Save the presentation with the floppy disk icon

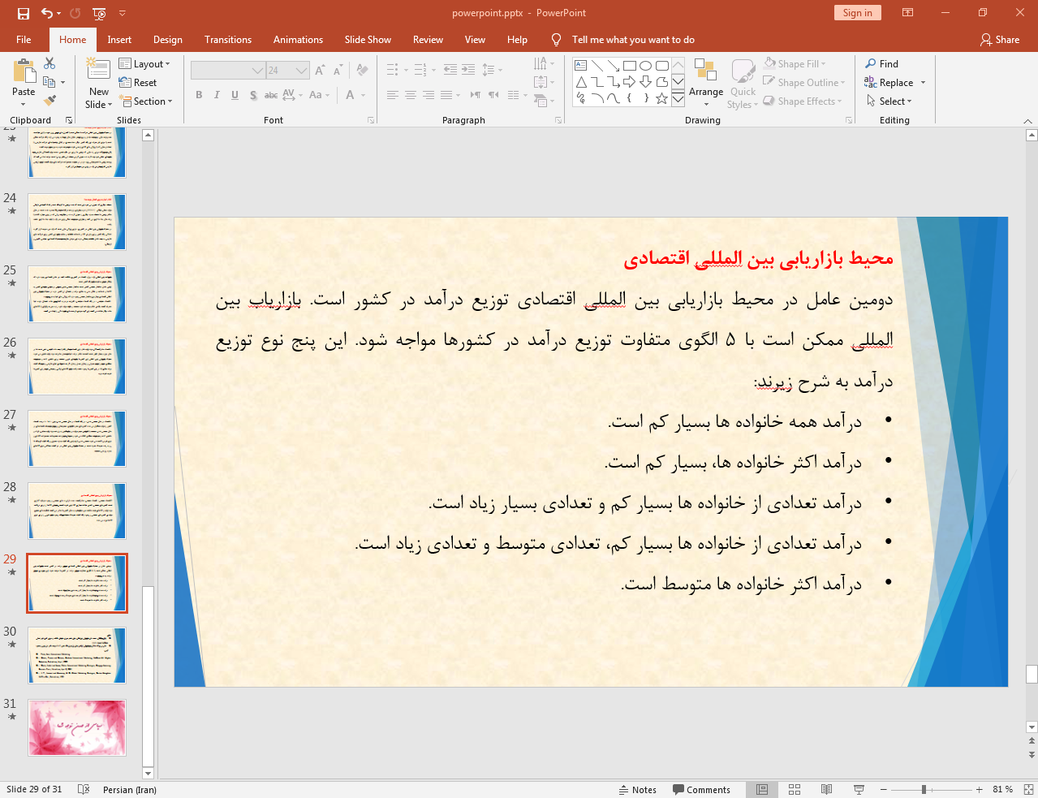(23, 13)
